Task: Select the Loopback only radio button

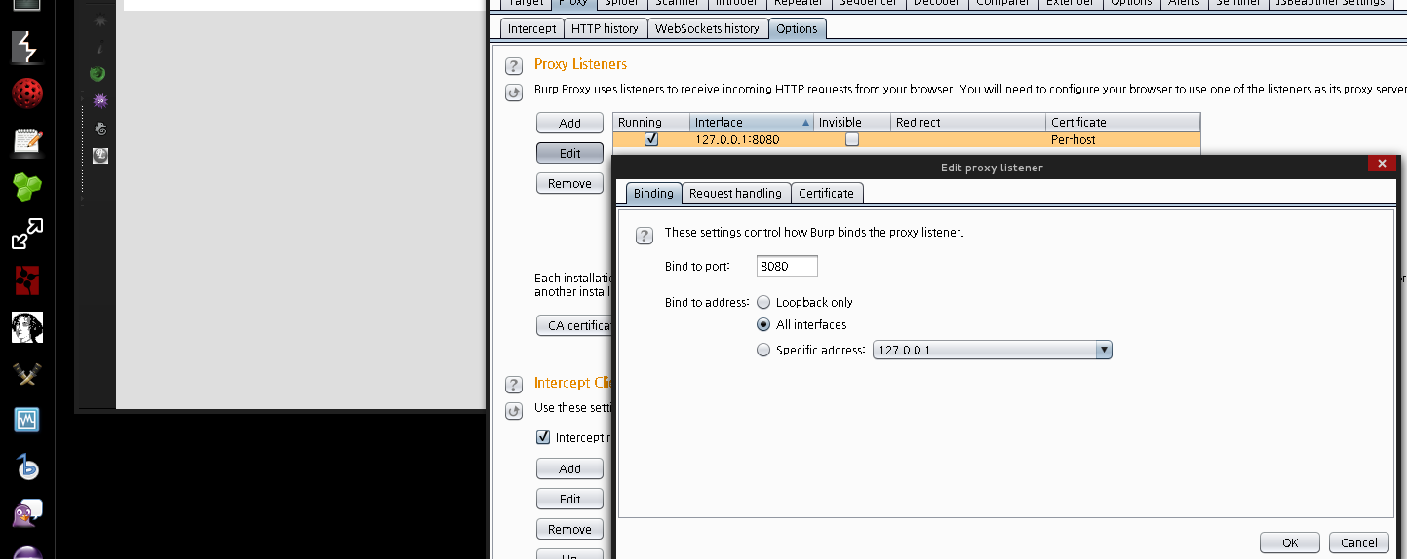Action: coord(763,303)
